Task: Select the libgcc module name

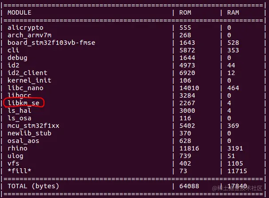Action: coord(20,95)
